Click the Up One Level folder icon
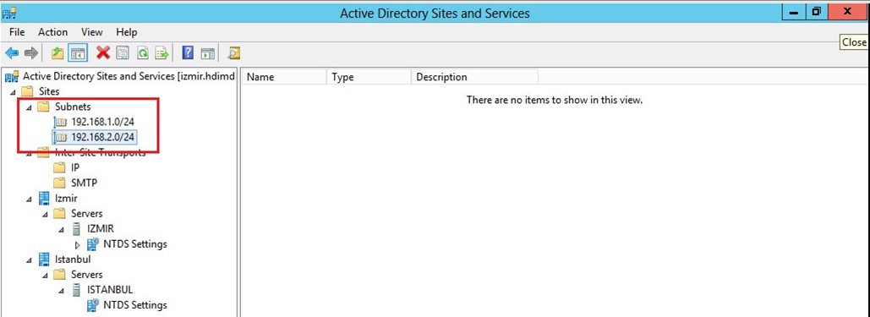 pos(57,53)
